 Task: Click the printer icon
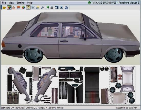coord(52,7)
